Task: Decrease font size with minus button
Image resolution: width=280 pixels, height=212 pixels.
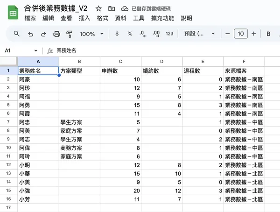Action: [x=227, y=34]
